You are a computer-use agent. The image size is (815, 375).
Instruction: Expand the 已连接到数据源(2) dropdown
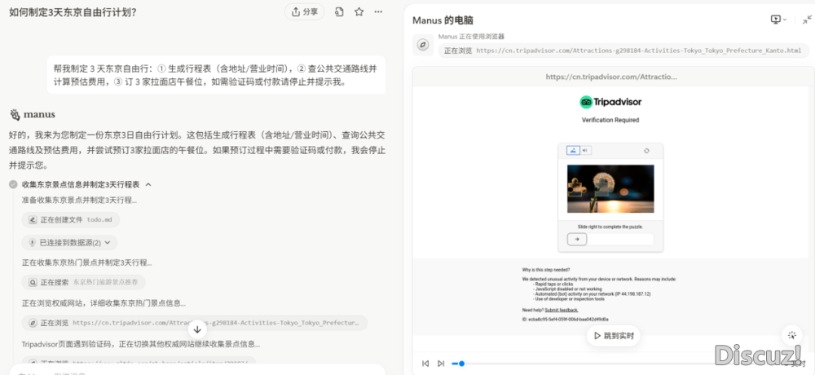tap(69, 242)
